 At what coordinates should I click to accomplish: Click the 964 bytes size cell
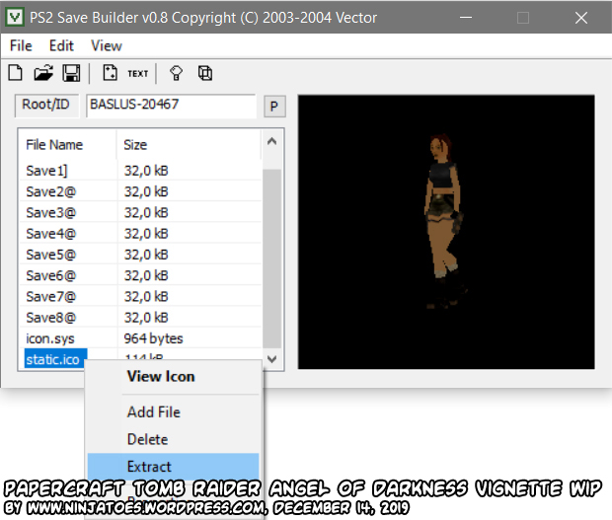tap(153, 338)
